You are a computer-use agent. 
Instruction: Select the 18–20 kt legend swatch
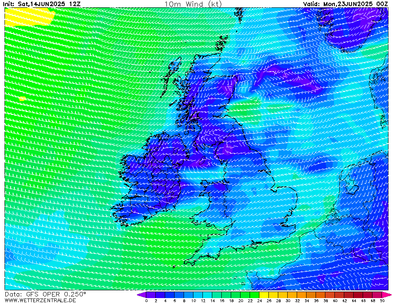[236, 294]
